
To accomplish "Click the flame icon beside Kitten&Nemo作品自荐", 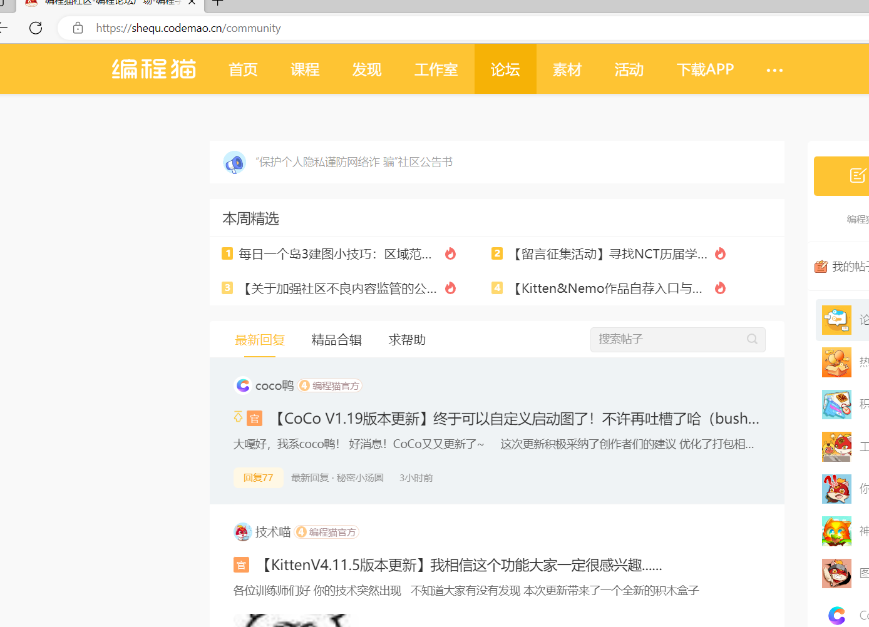I will click(720, 288).
